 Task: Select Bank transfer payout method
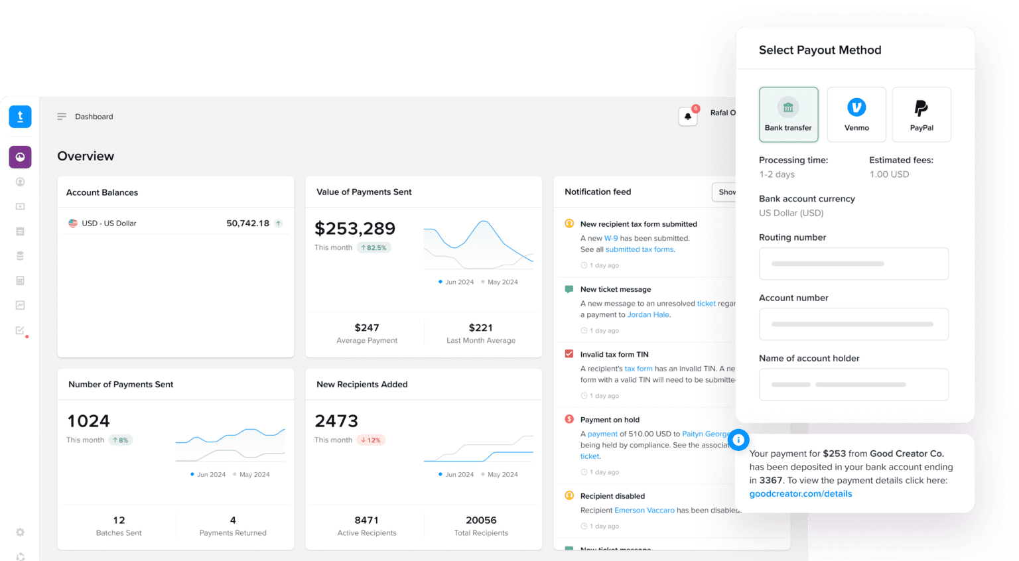(x=788, y=115)
